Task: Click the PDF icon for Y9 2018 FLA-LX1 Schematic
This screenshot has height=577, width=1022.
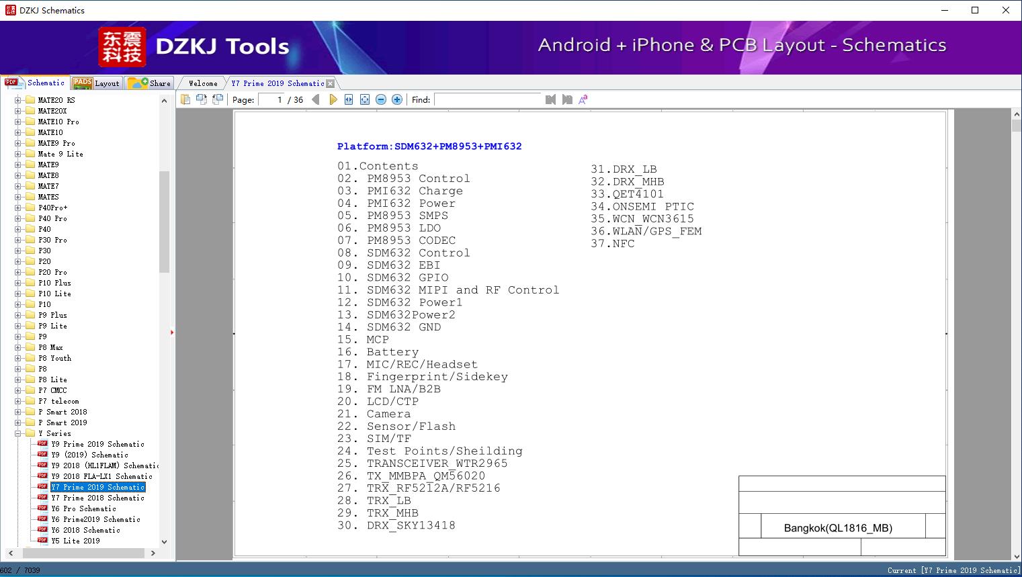Action: [x=42, y=476]
